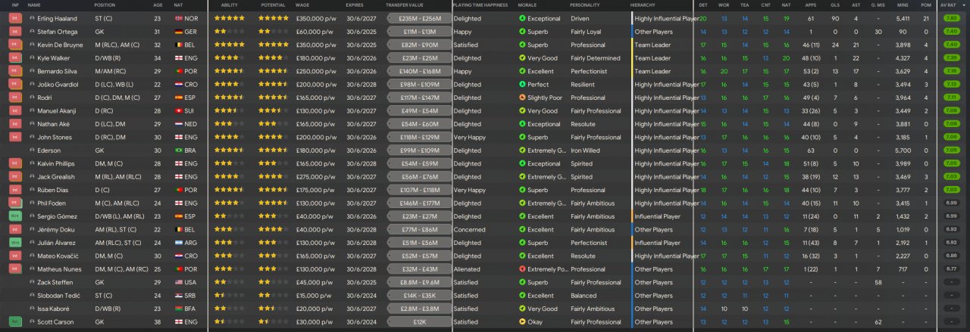
Task: Click the Brazil flag in Ederson's row
Action: pyautogui.click(x=178, y=150)
